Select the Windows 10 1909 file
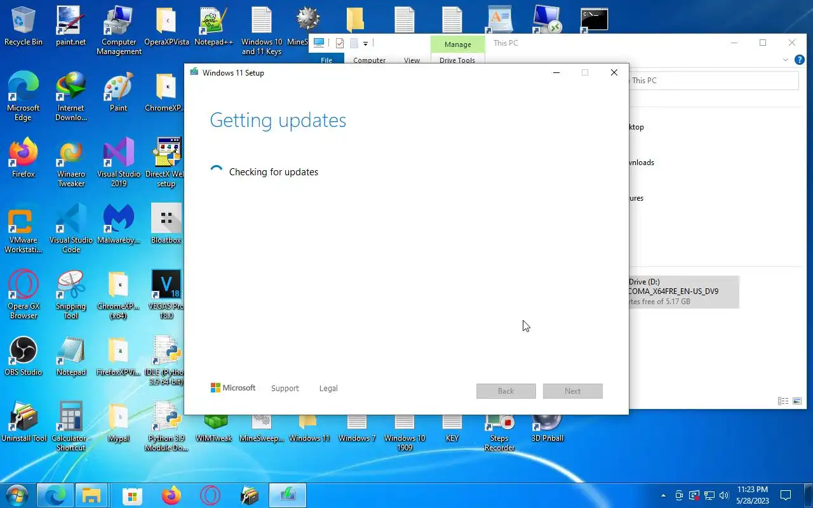 point(405,433)
